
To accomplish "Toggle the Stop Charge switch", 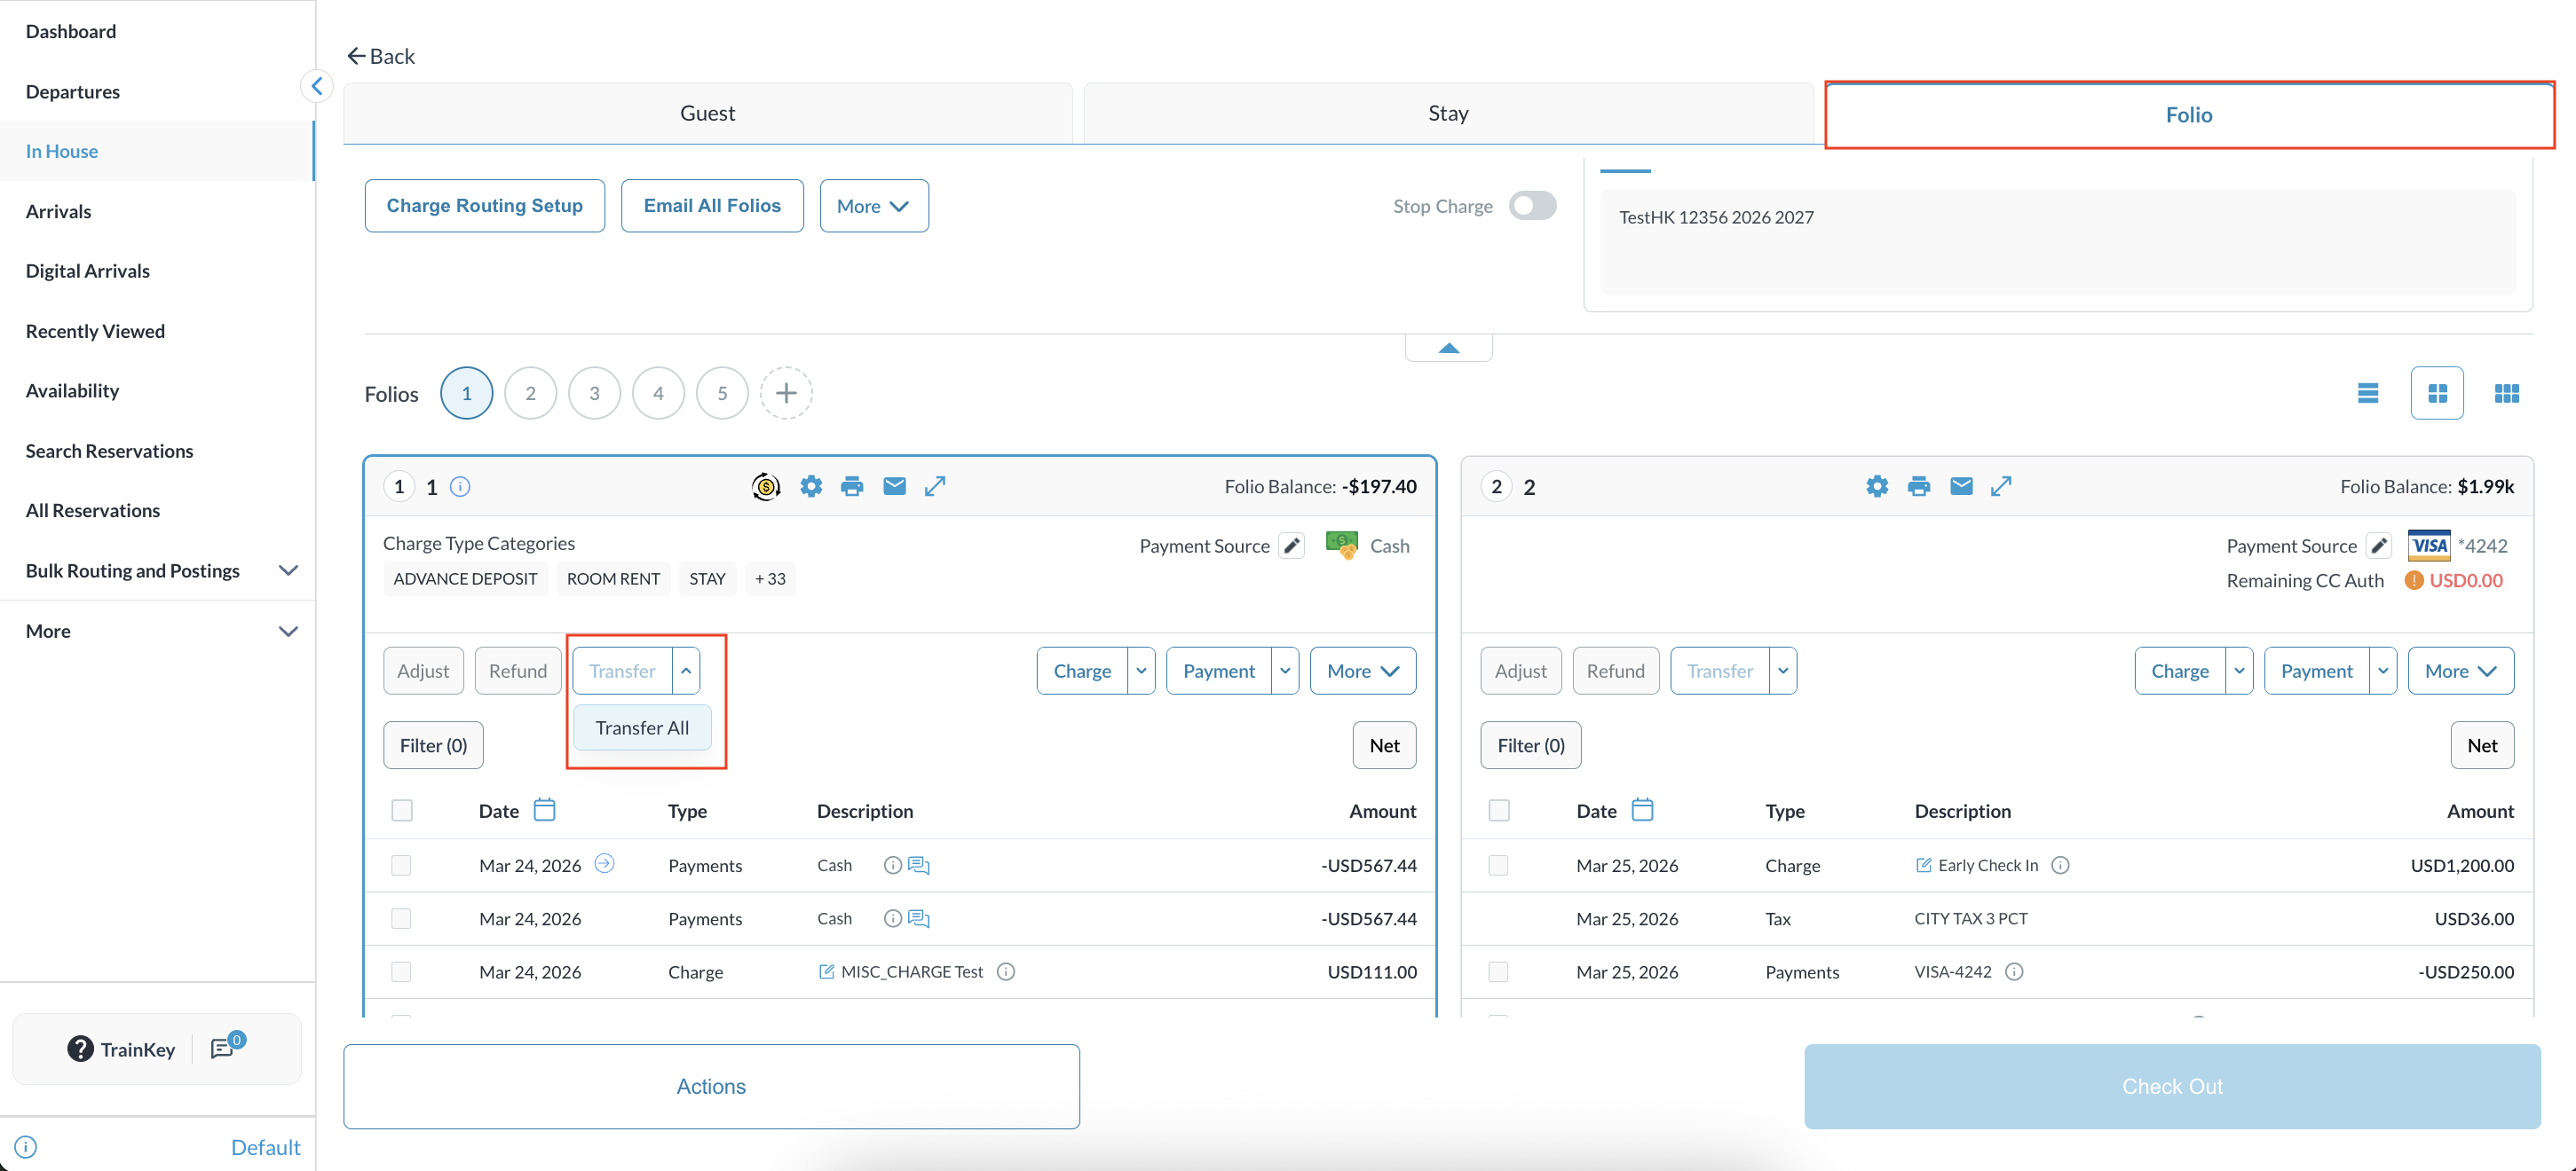I will click(x=1533, y=206).
